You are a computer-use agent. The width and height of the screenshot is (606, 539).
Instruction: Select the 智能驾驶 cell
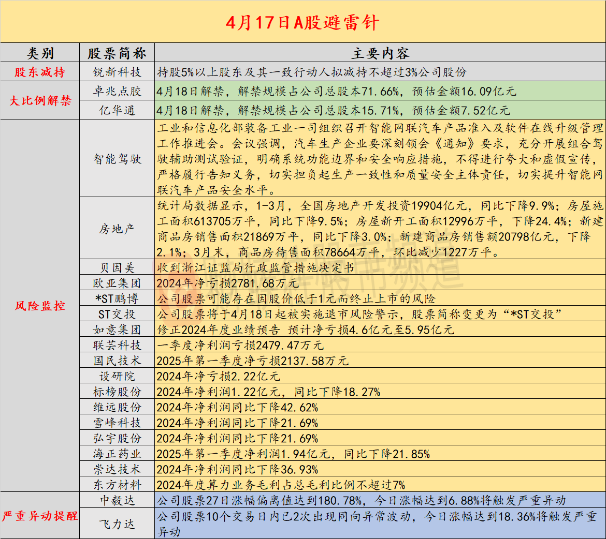(x=117, y=159)
